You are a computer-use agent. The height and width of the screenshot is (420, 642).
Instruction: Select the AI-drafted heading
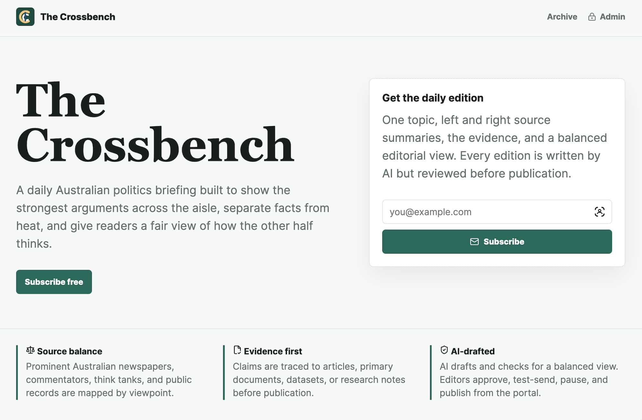click(473, 351)
